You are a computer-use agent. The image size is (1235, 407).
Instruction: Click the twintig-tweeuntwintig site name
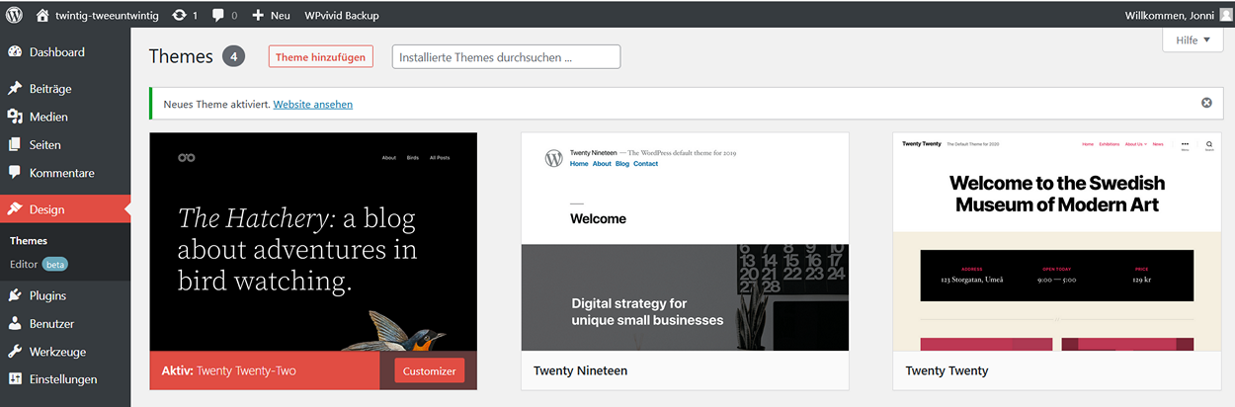coord(108,15)
